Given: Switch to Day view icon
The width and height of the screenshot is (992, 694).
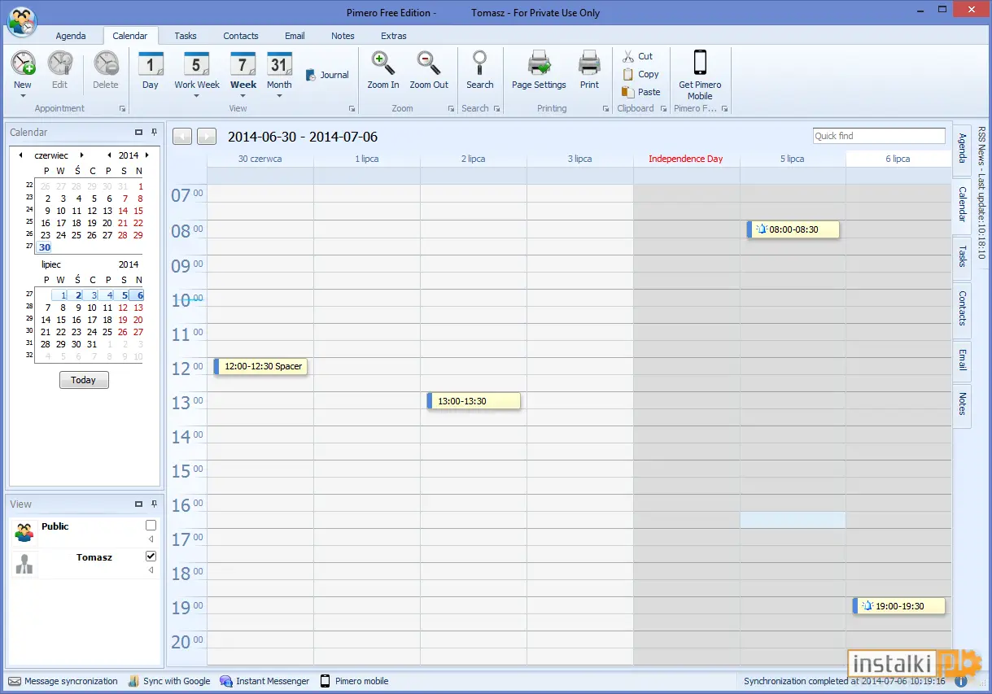Looking at the screenshot, I should pos(151,63).
